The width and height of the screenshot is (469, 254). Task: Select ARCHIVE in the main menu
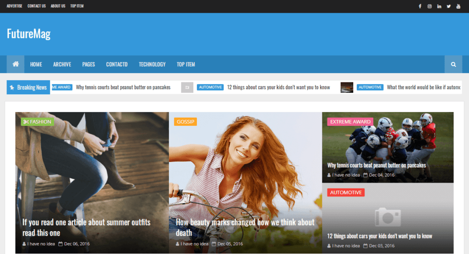[x=62, y=64]
